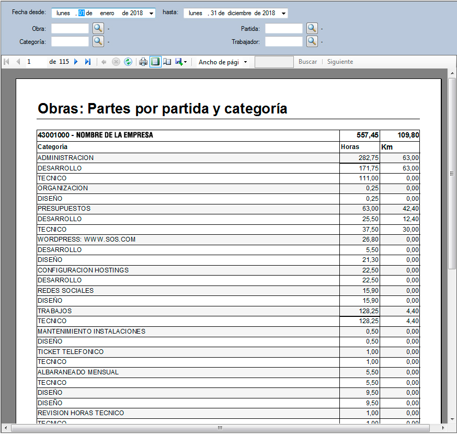Click the vertical scrollbar down arrow
This screenshot has height=434, width=457.
point(452,419)
